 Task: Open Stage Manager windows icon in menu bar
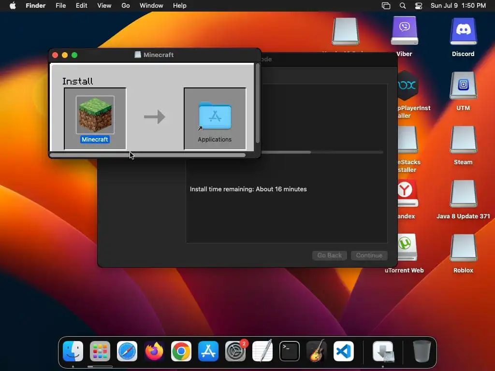tap(386, 6)
